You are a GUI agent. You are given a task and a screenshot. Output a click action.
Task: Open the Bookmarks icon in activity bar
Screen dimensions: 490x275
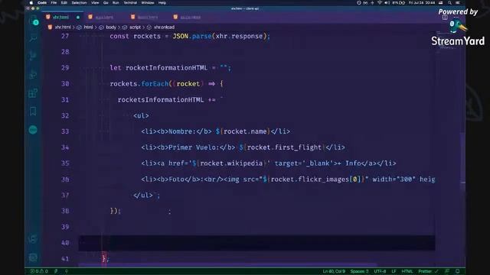[x=33, y=112]
